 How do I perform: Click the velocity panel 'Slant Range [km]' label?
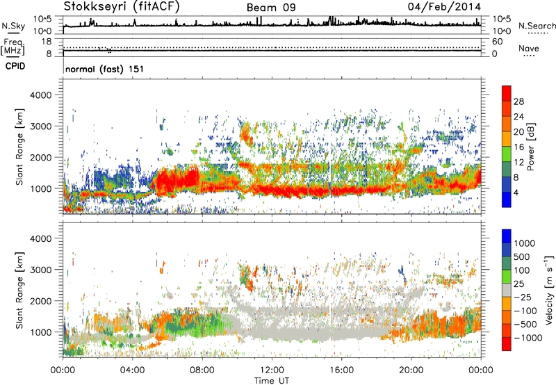(x=19, y=290)
